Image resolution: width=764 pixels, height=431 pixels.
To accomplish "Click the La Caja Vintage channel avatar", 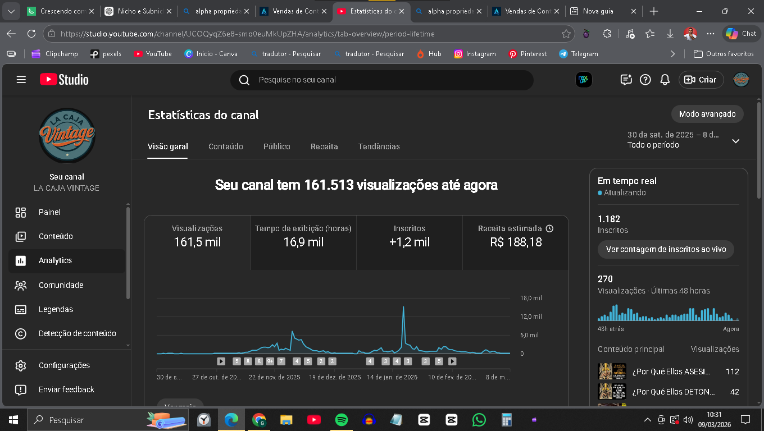I will (67, 135).
